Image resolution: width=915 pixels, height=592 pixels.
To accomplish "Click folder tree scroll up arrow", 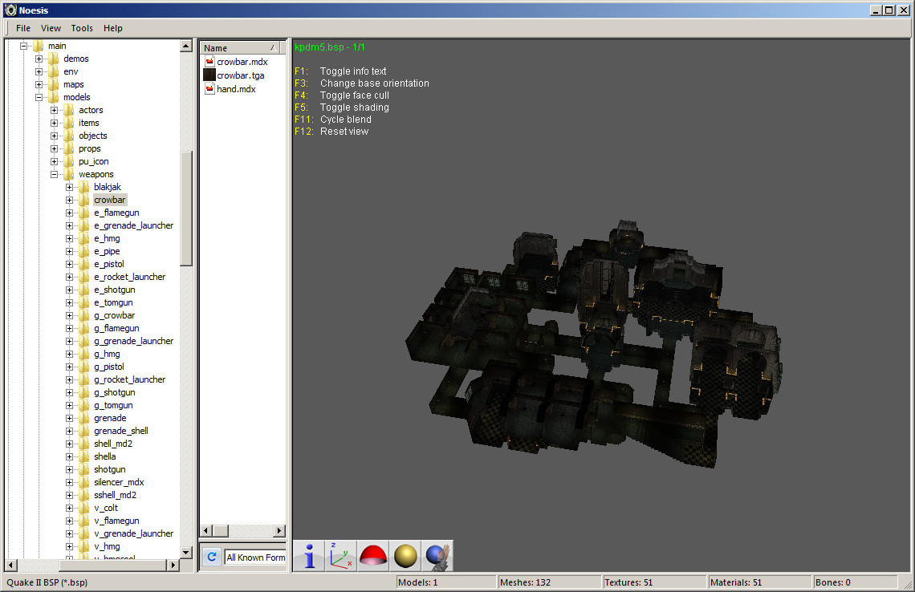I will pyautogui.click(x=186, y=46).
